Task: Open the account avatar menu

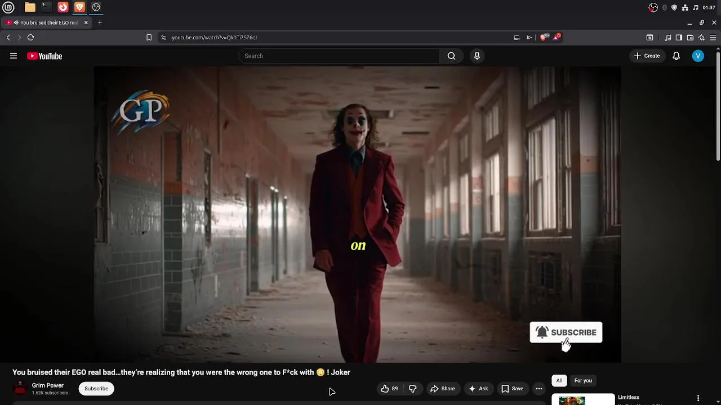Action: (698, 56)
